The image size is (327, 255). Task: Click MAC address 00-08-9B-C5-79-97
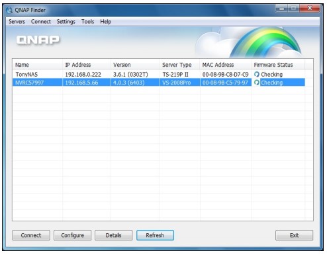pos(225,83)
